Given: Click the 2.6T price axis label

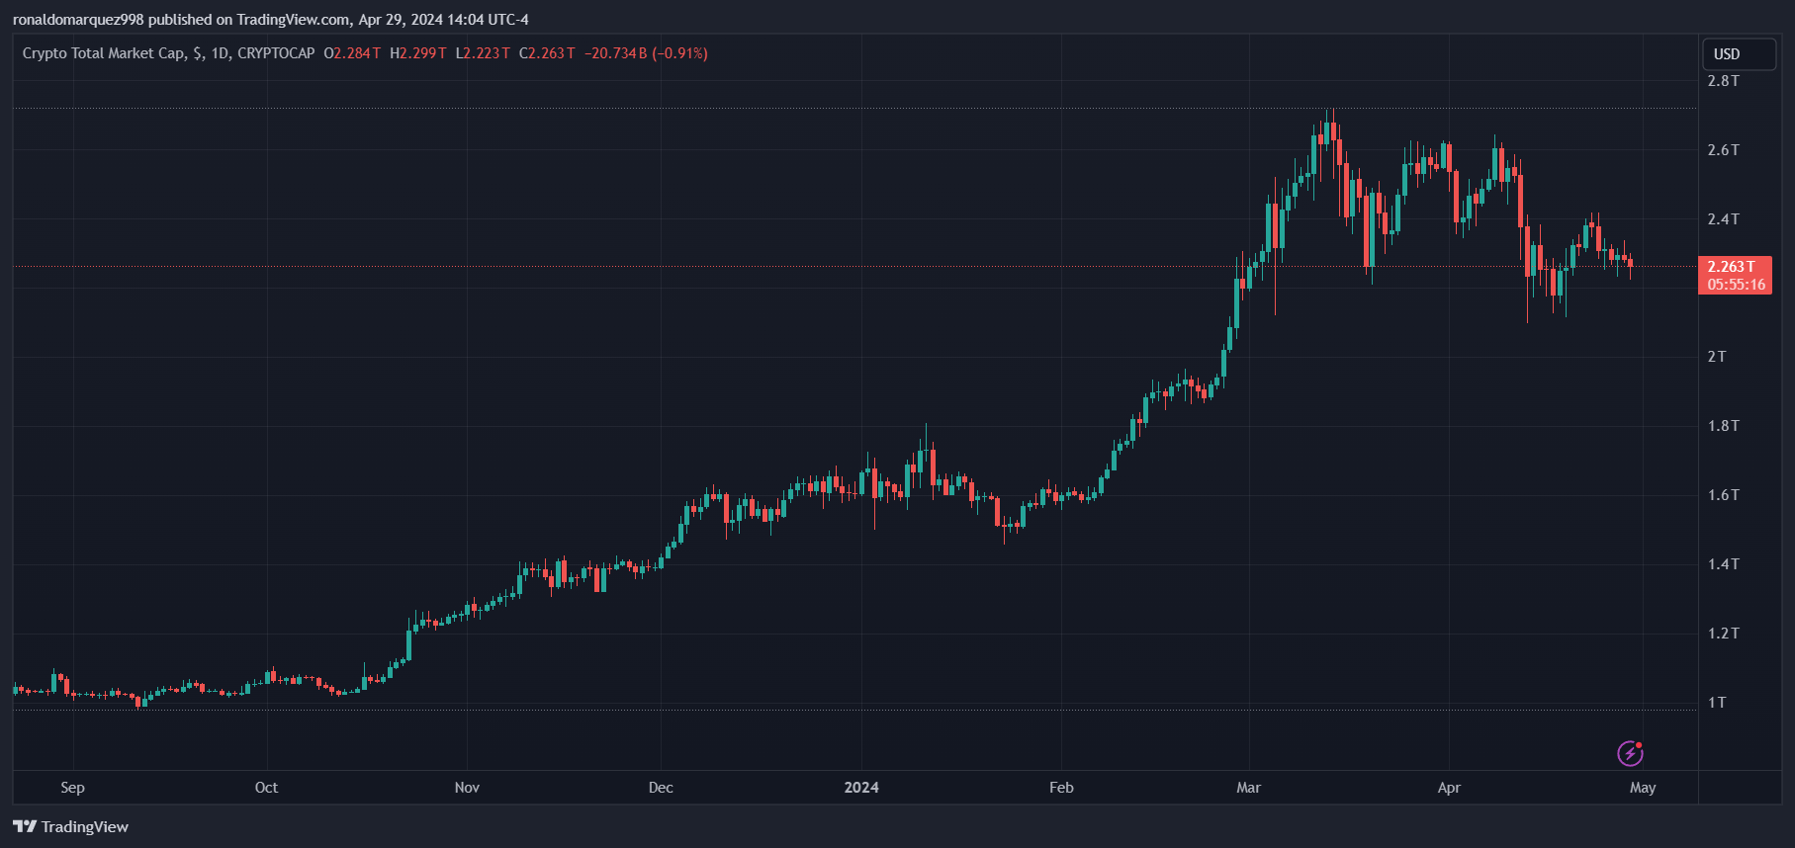Looking at the screenshot, I should click(1723, 150).
